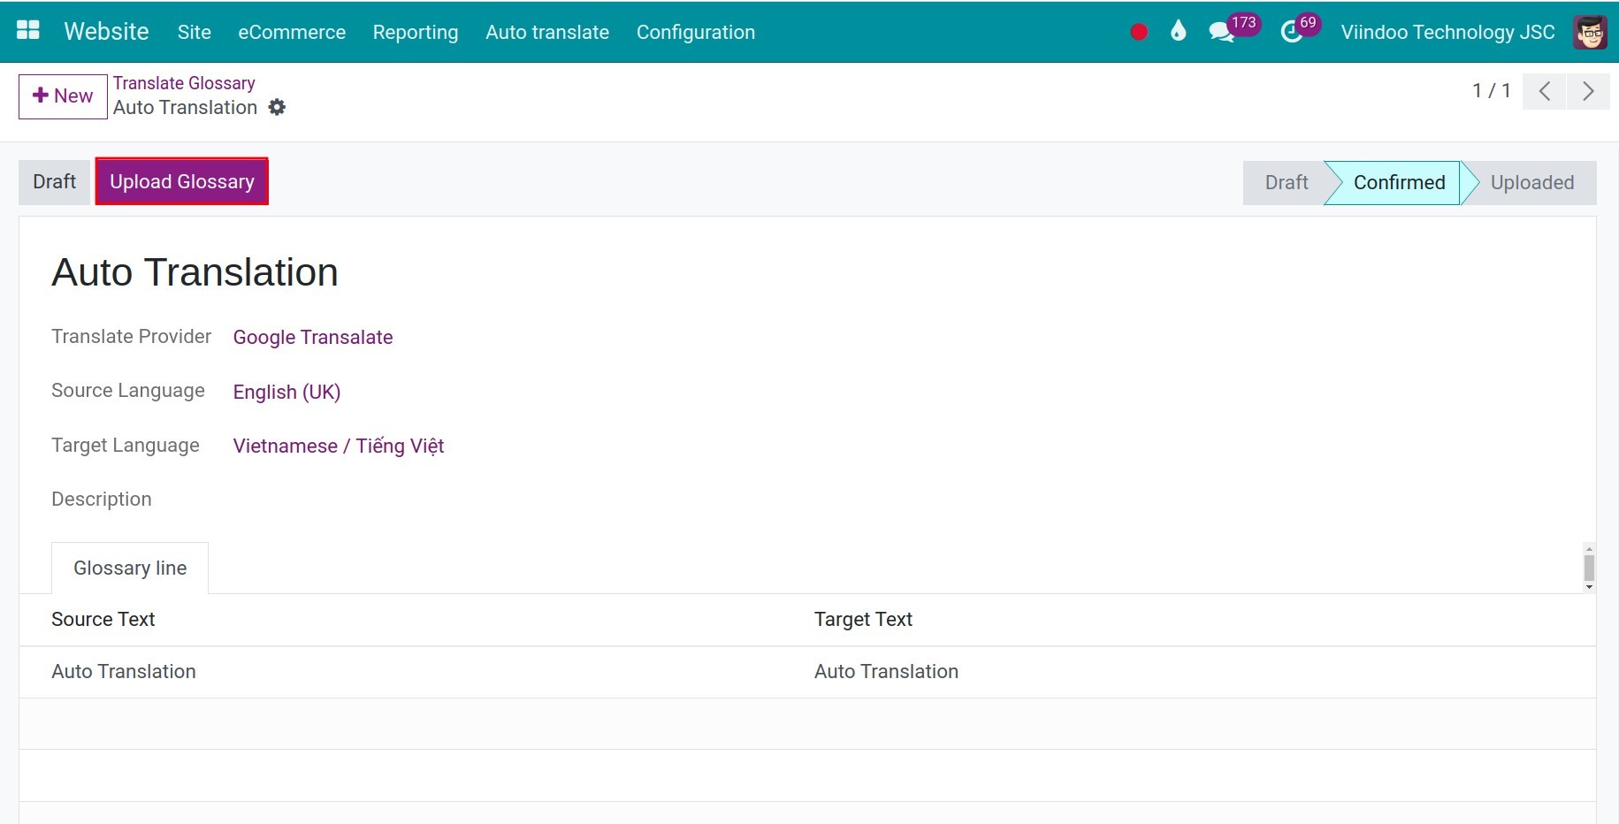Select the Uploaded status stage

point(1531,182)
